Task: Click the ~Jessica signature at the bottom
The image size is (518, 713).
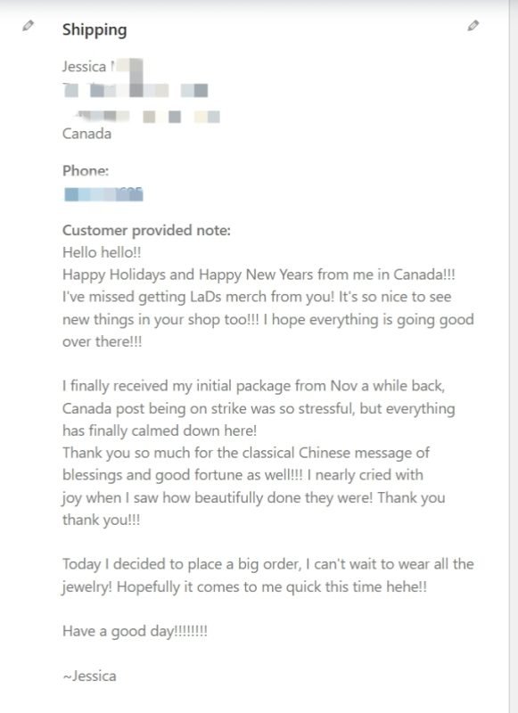Action: click(x=89, y=676)
